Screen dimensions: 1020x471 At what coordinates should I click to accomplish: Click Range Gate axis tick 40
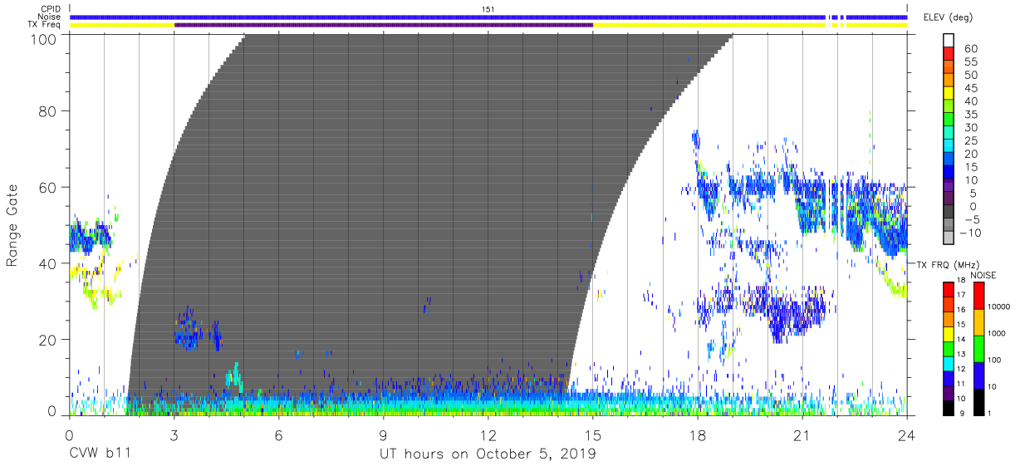point(49,264)
